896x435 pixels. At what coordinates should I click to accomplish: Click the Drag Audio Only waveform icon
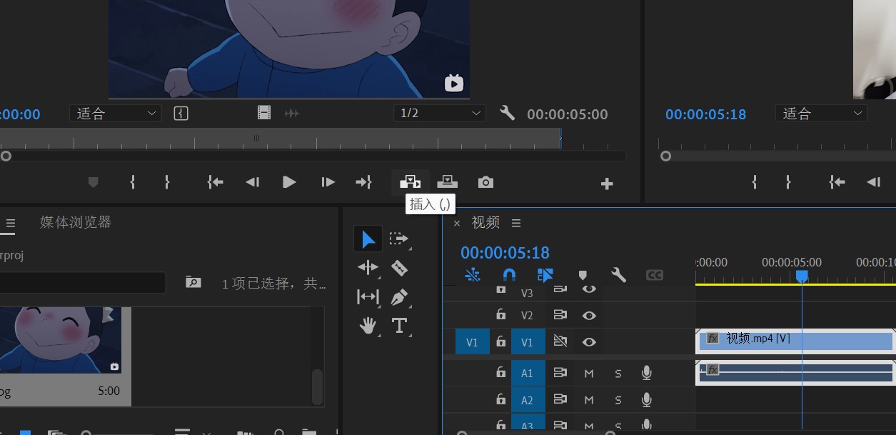(291, 113)
